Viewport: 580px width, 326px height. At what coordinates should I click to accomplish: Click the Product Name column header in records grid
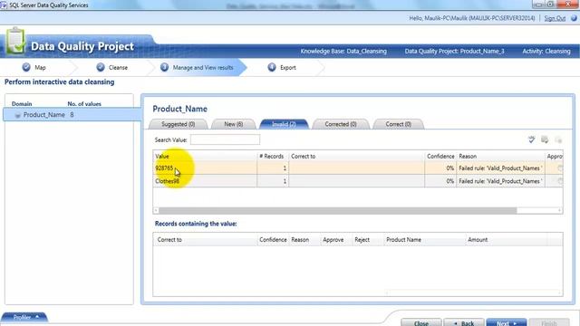coord(425,239)
